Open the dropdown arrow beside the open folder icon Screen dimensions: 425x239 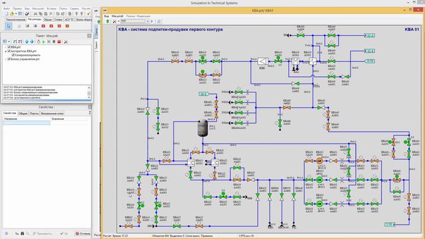[16, 13]
